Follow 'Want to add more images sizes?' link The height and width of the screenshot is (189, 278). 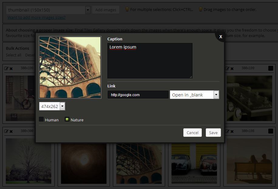pyautogui.click(x=36, y=17)
